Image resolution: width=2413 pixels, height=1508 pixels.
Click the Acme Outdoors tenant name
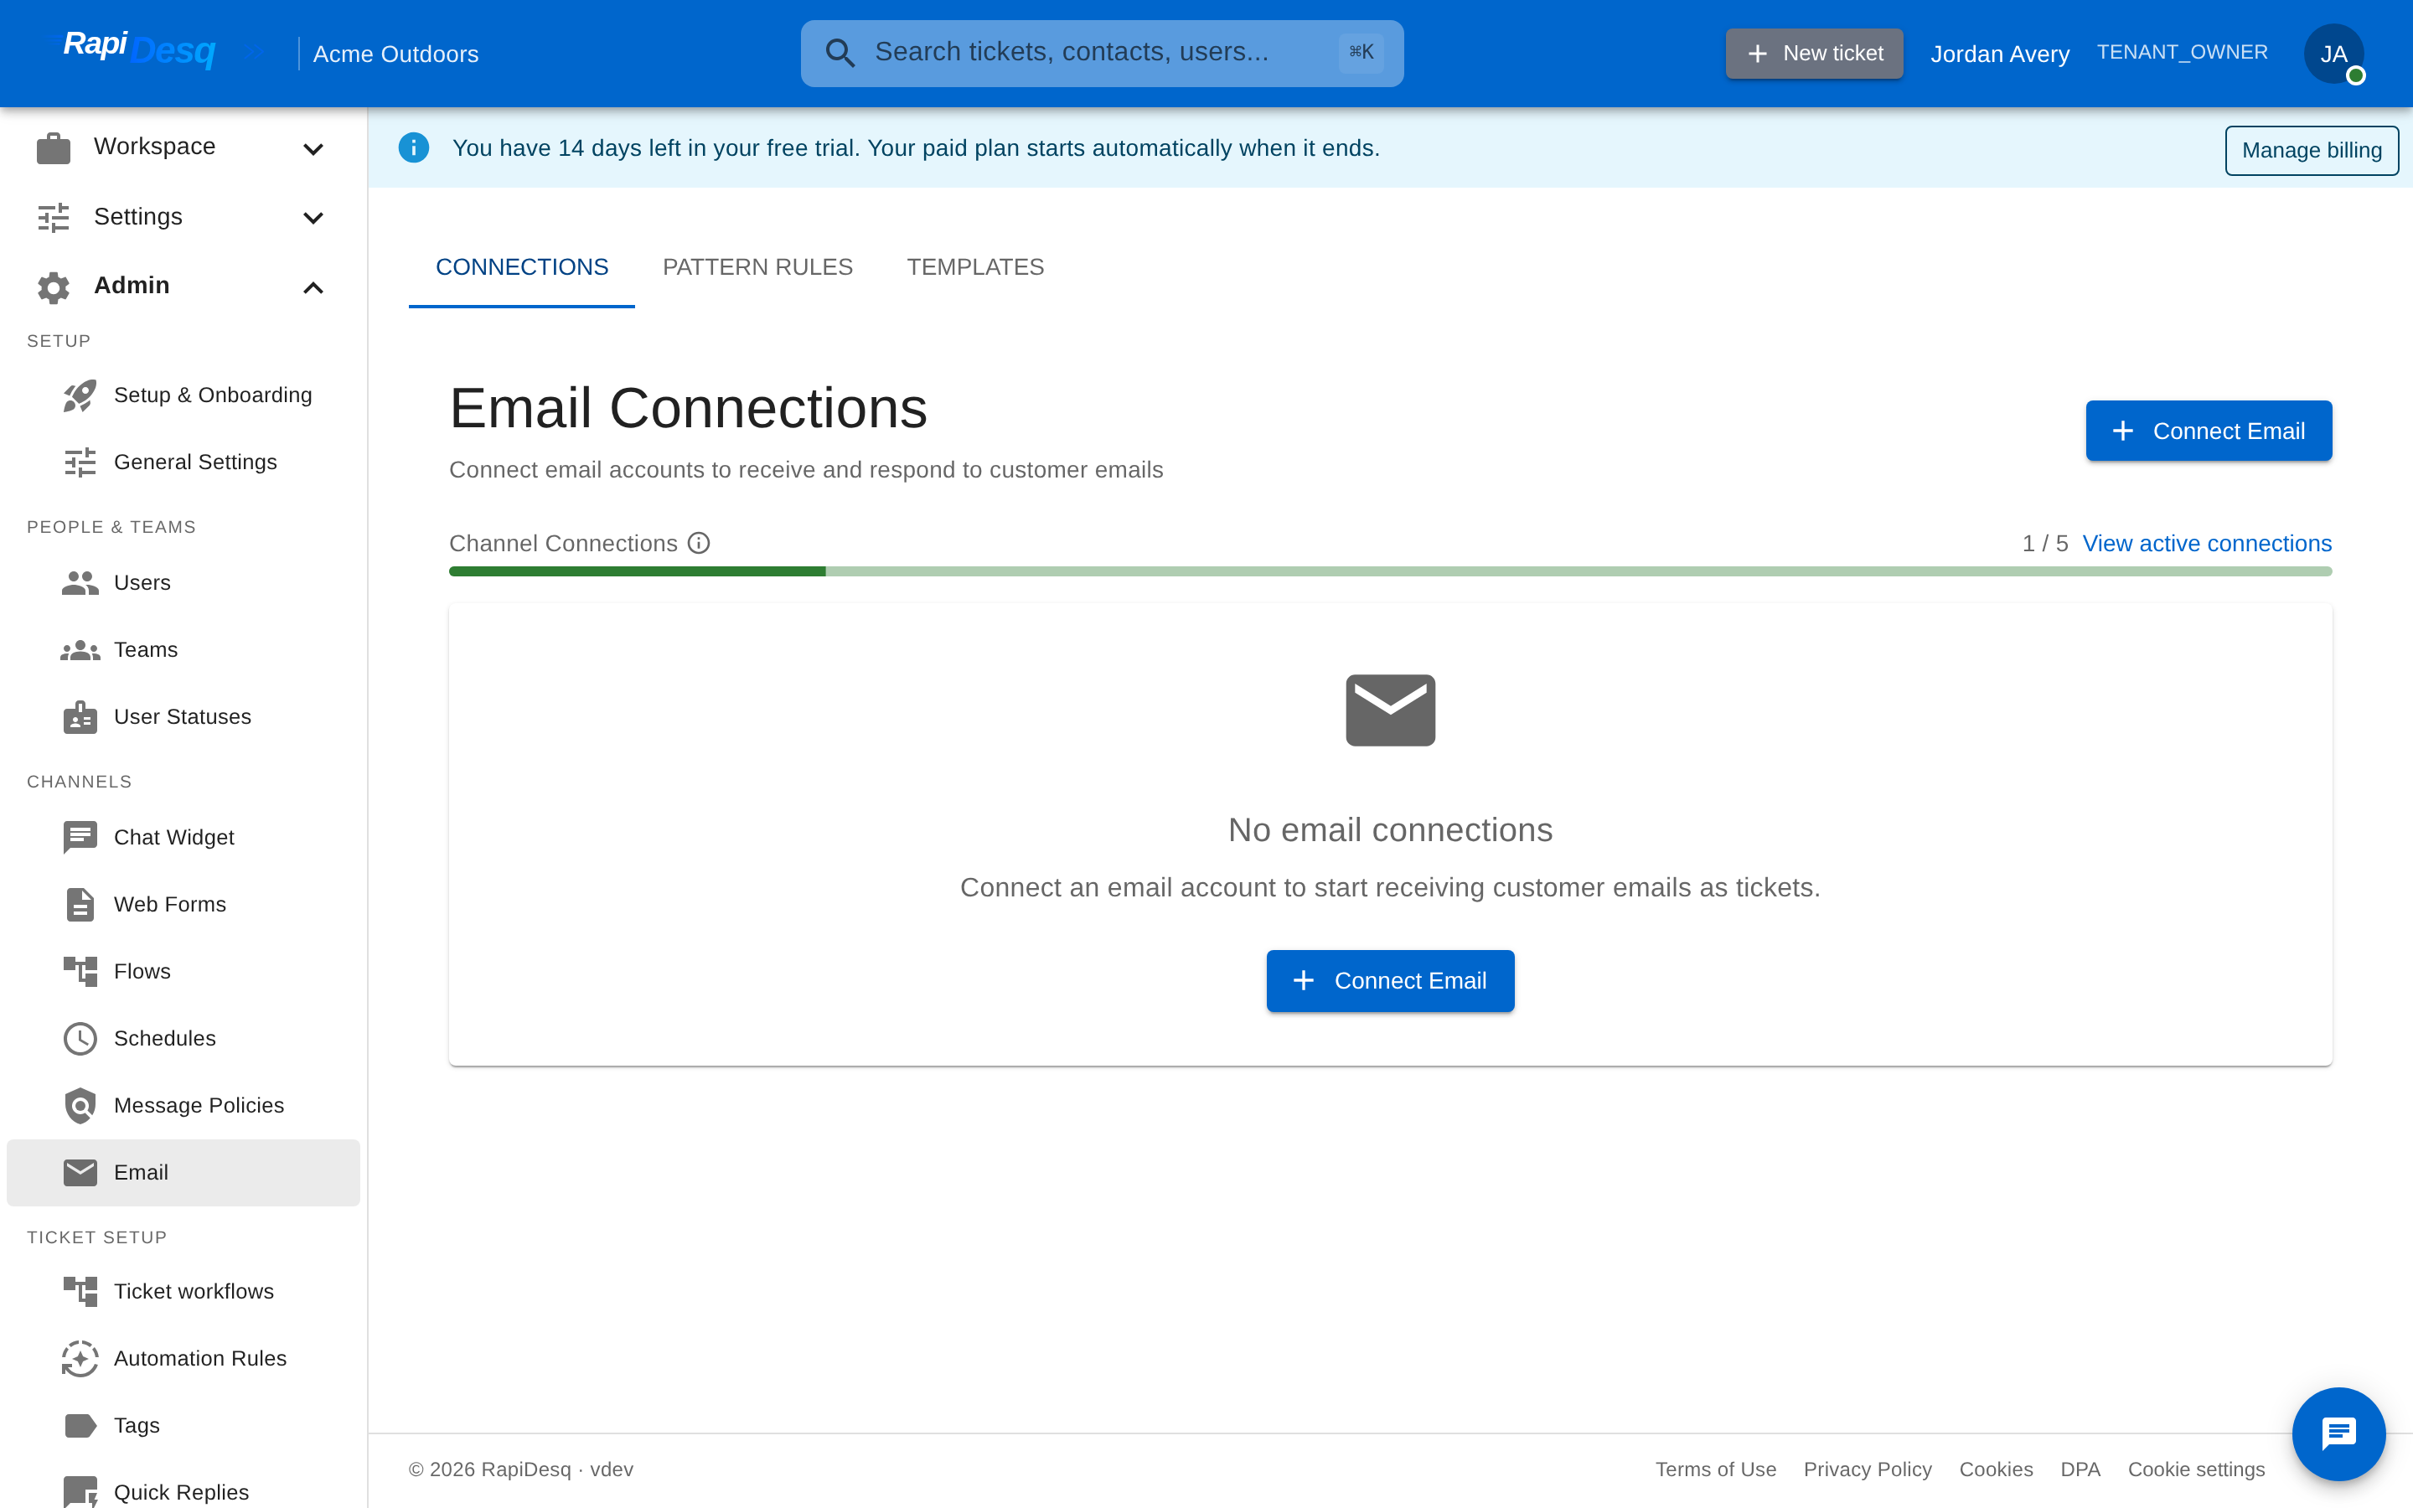pyautogui.click(x=395, y=54)
